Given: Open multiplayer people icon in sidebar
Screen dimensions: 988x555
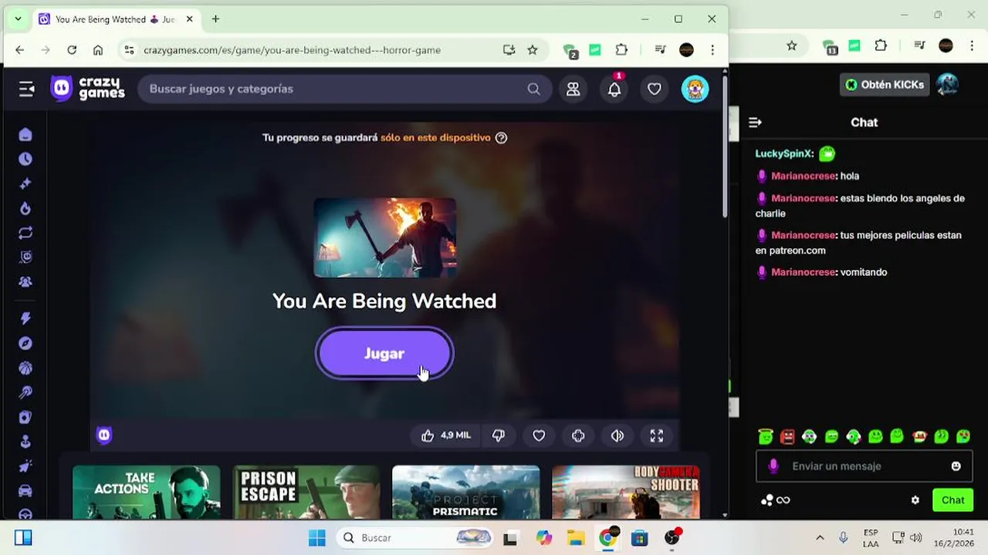Looking at the screenshot, I should click(x=25, y=282).
